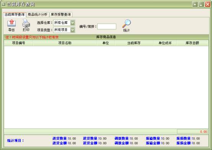This screenshot has height=150, width=212.
Task: Expand the 选择仓库 dropdown arrow
Action: click(x=73, y=23)
